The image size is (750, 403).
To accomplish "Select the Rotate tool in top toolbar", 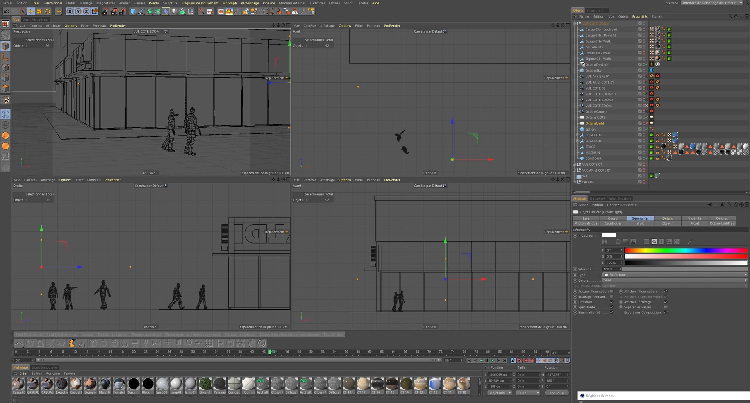I will pyautogui.click(x=48, y=12).
